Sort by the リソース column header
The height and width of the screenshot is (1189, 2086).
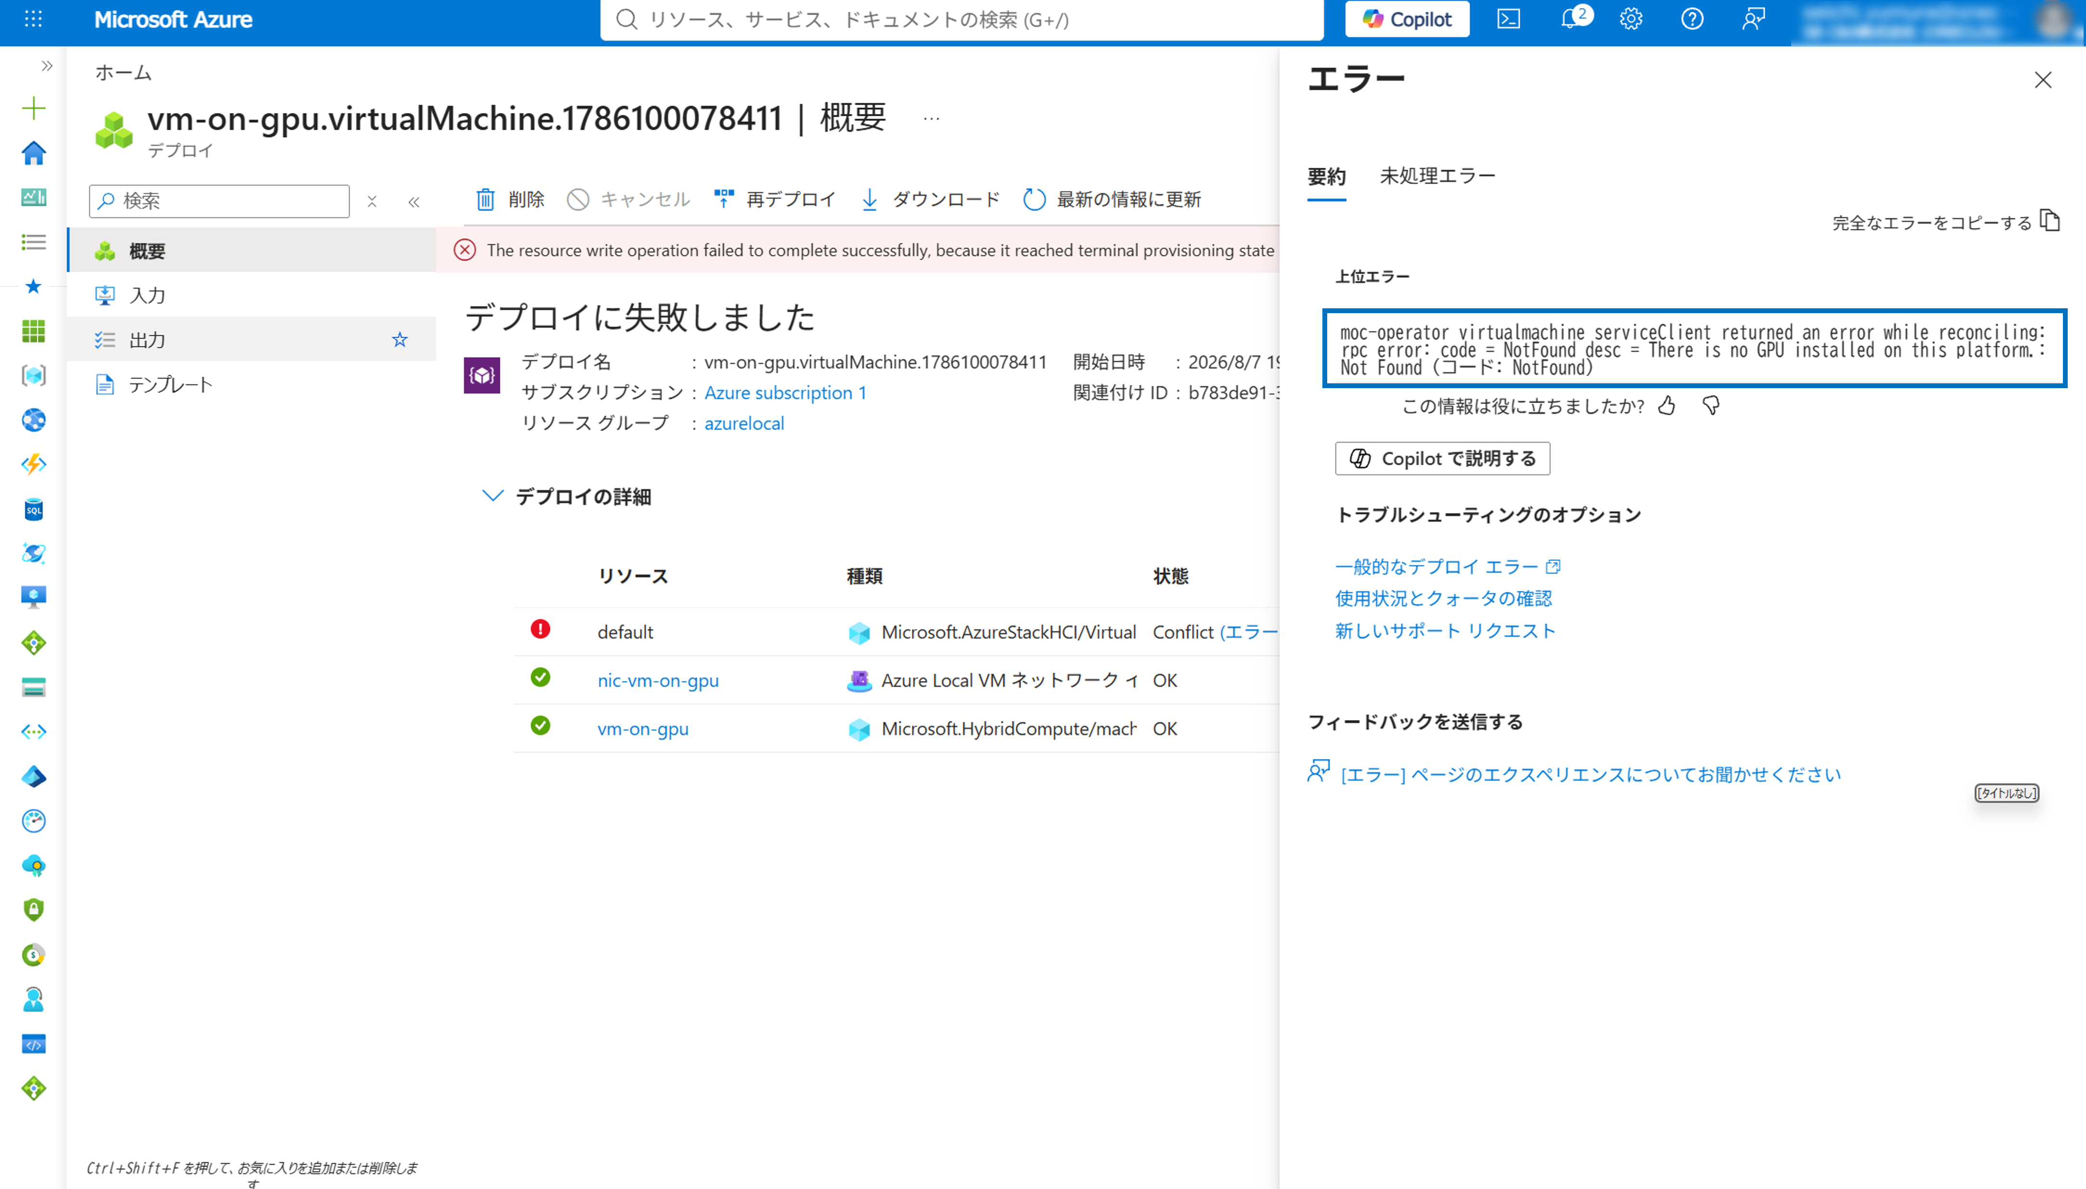pyautogui.click(x=633, y=577)
